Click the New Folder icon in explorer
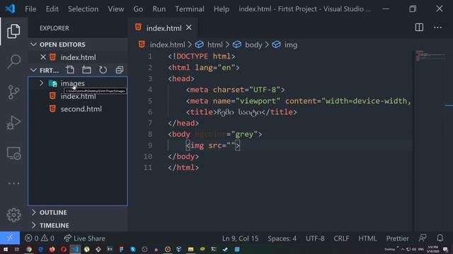453x254 pixels. pos(86,70)
